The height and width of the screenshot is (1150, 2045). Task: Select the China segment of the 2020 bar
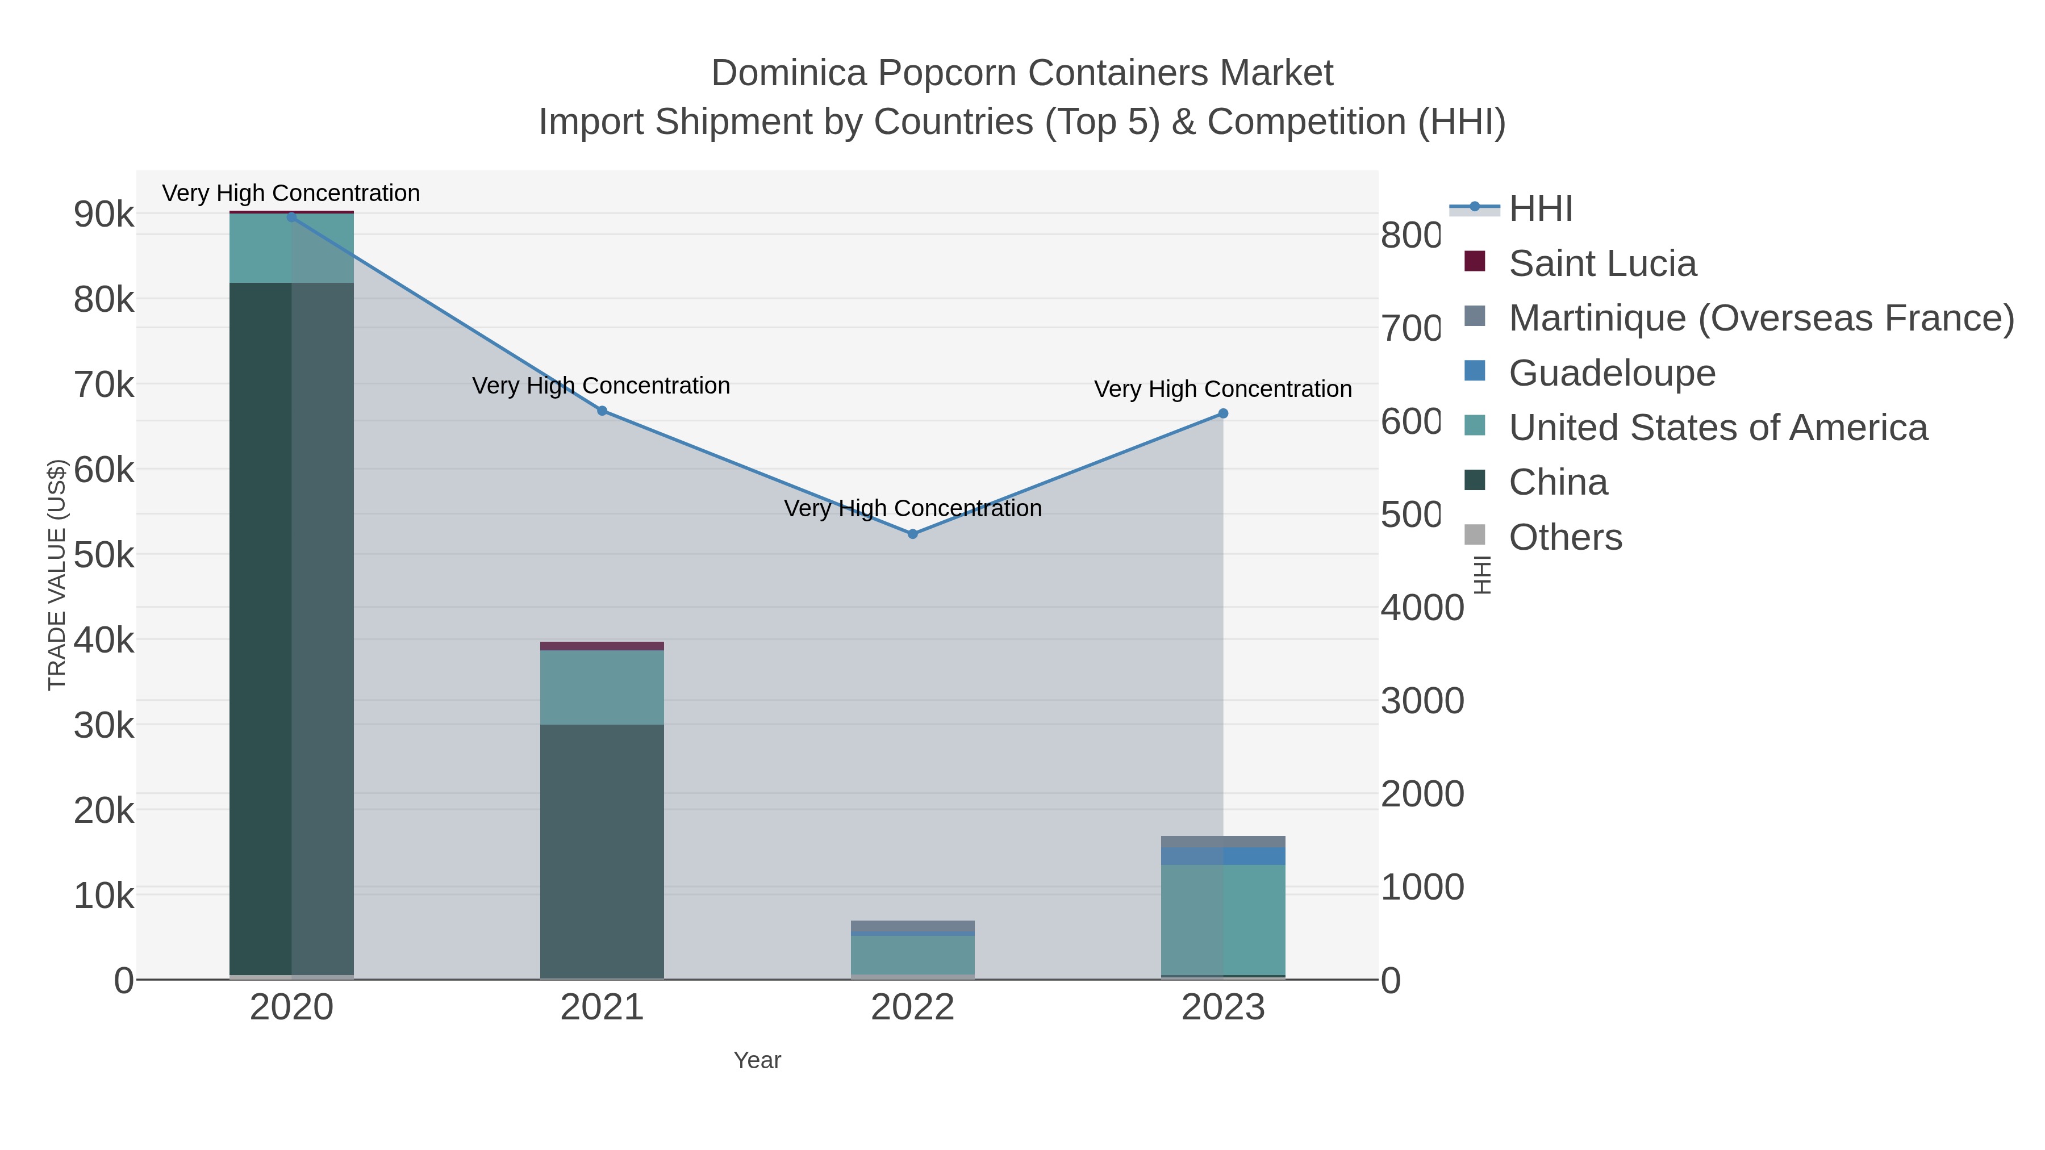[x=291, y=629]
